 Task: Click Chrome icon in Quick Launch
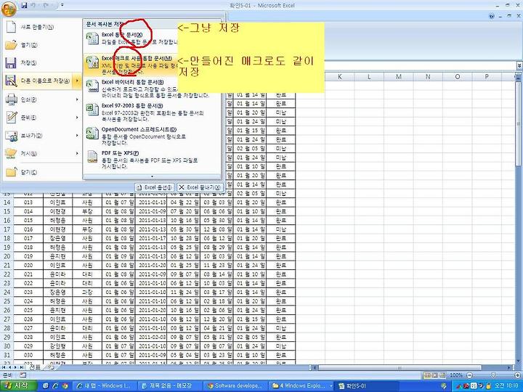[65, 386]
